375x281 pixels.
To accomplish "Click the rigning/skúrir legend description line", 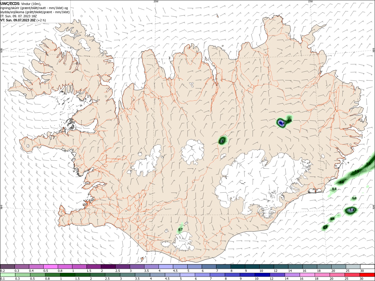I will (x=34, y=8).
